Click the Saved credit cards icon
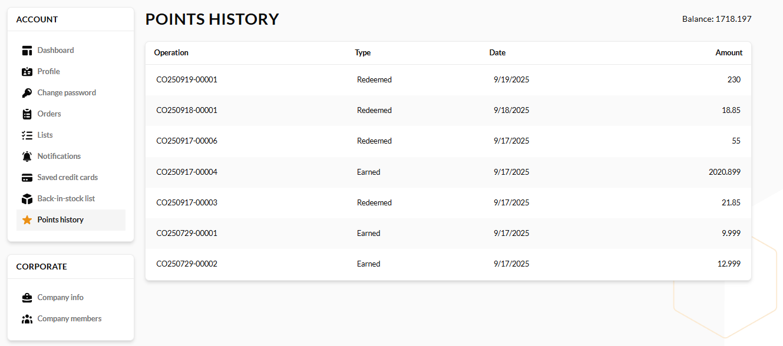 [27, 178]
